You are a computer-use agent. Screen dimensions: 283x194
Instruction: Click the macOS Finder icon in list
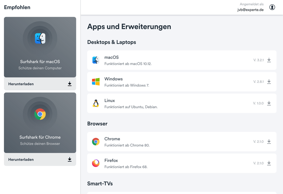[96, 60]
